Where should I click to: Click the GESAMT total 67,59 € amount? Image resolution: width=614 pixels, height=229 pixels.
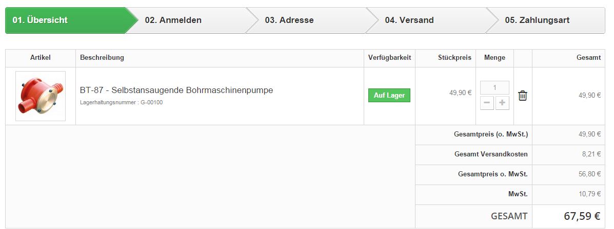tap(582, 216)
